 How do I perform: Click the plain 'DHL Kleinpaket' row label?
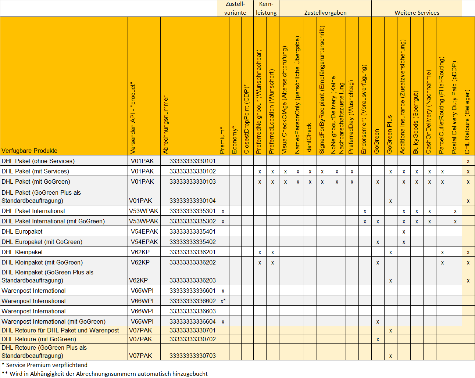pyautogui.click(x=22, y=252)
